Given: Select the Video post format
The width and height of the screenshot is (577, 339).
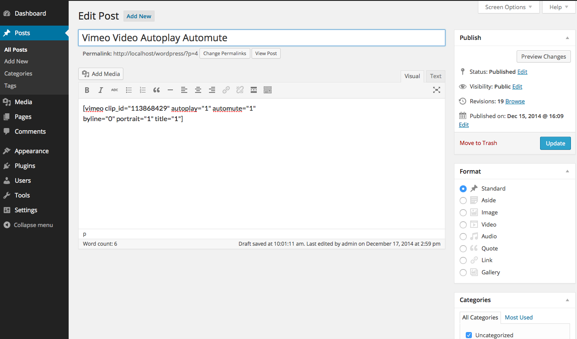Looking at the screenshot, I should [463, 225].
